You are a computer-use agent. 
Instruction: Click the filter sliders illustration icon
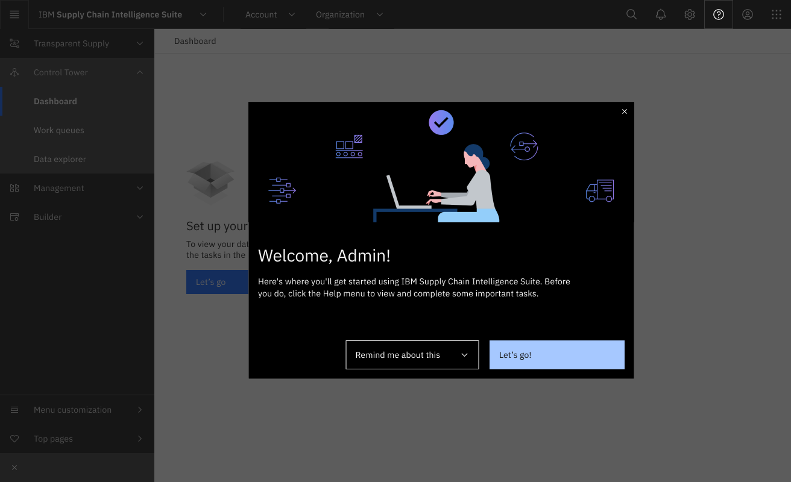tap(282, 190)
